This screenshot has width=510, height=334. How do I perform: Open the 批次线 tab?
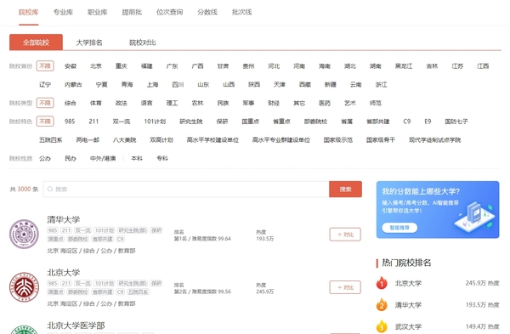(x=241, y=13)
